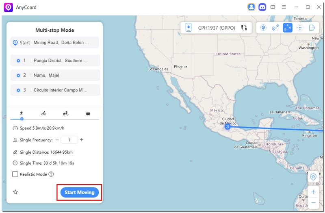Click the switch device connection icon
The image size is (325, 213).
pos(244,28)
